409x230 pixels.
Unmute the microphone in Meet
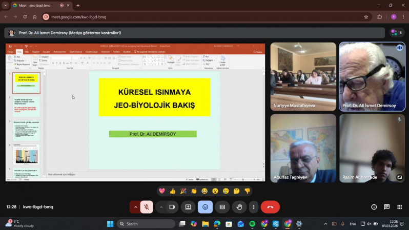point(147,207)
